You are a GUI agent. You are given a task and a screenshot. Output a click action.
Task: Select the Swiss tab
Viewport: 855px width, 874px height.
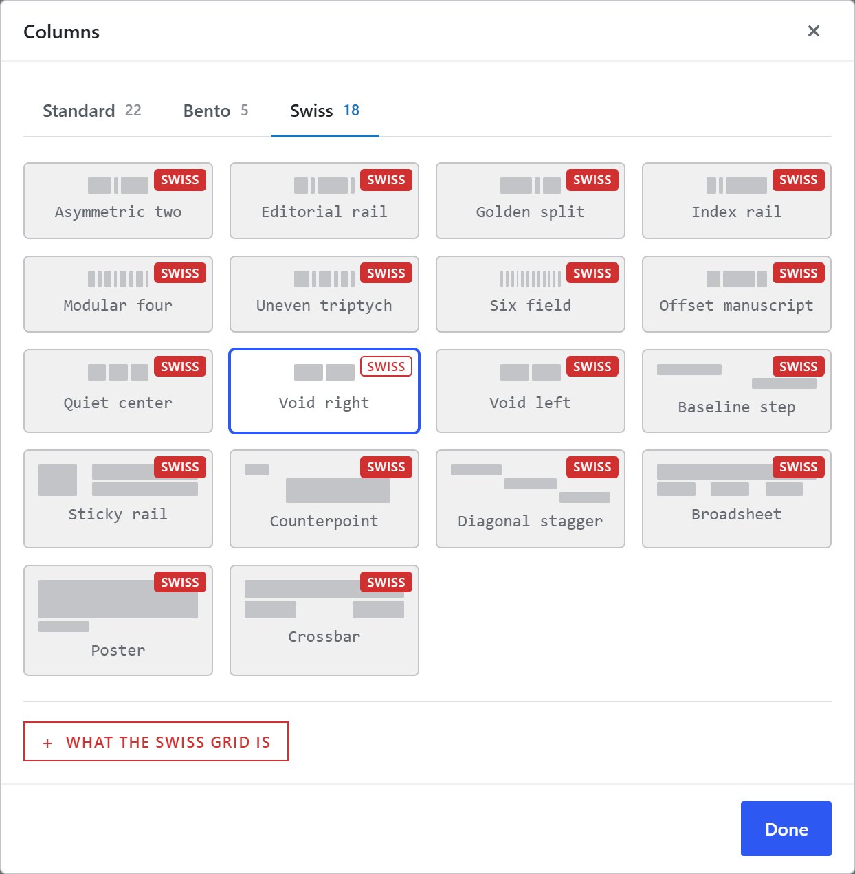click(x=325, y=111)
